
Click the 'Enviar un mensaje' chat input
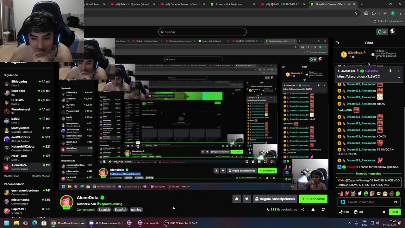(369, 202)
